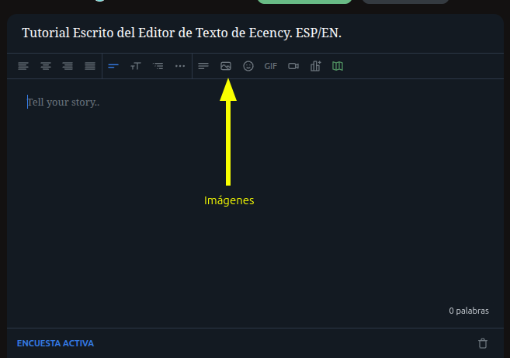Screen dimensions: 510x358
Task: Open the GIF picker
Action: 271,66
